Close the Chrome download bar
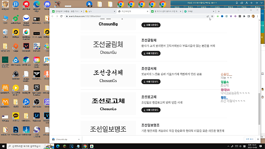Viewport: 265px width, 149px height. (258, 139)
